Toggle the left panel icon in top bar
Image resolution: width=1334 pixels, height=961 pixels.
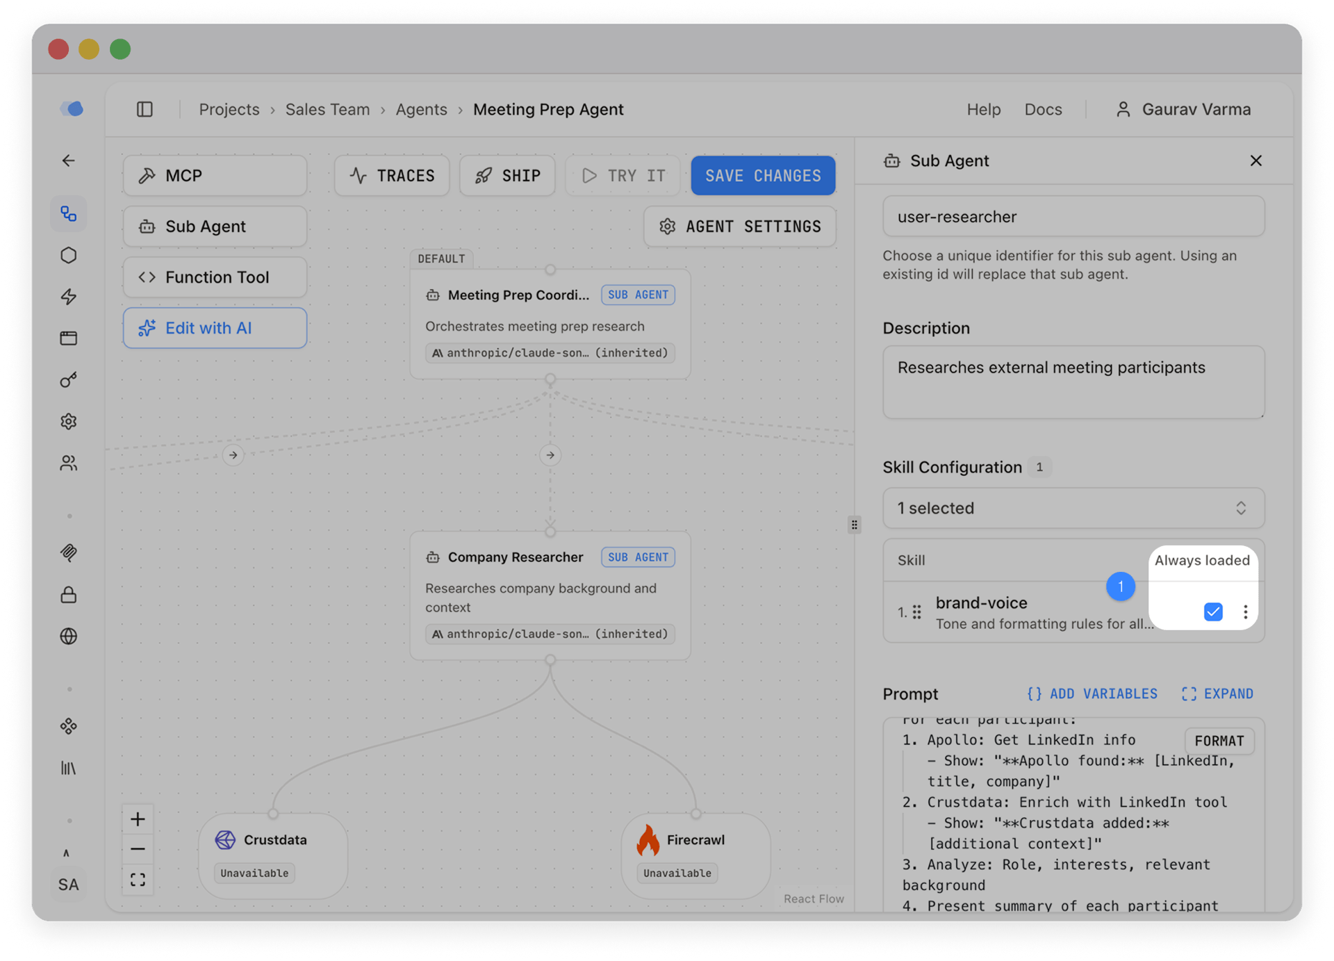click(145, 109)
